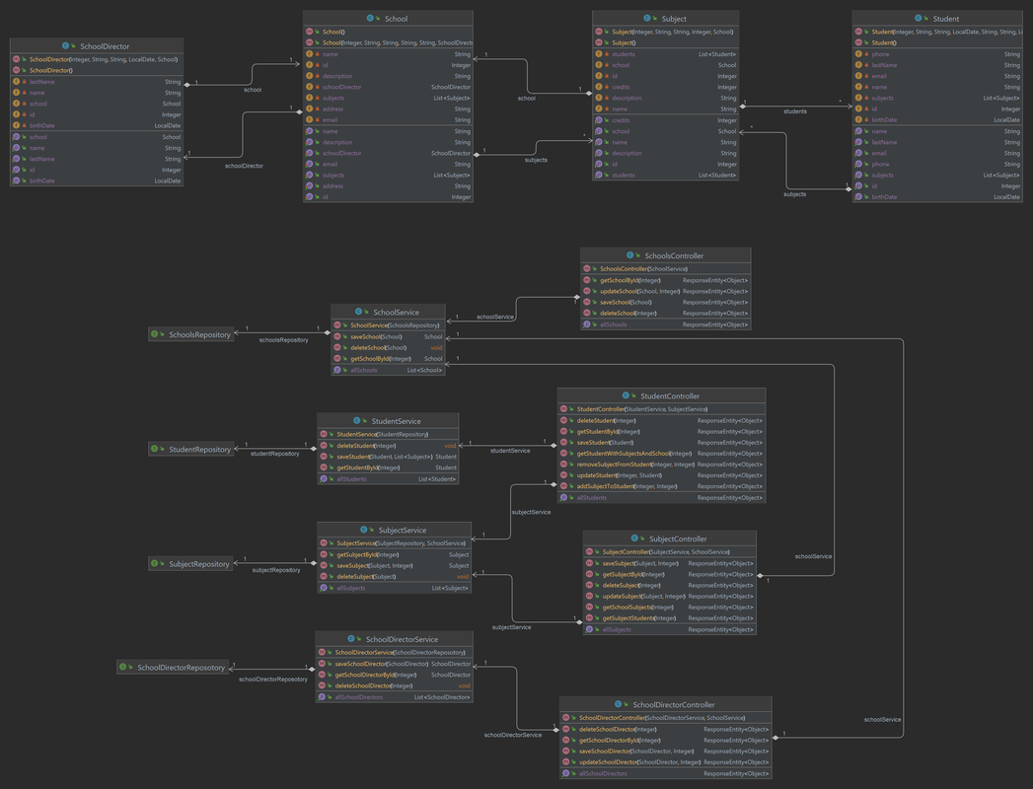Select saveSubject(Subject, Integer) in SubjectService

pyautogui.click(x=394, y=565)
